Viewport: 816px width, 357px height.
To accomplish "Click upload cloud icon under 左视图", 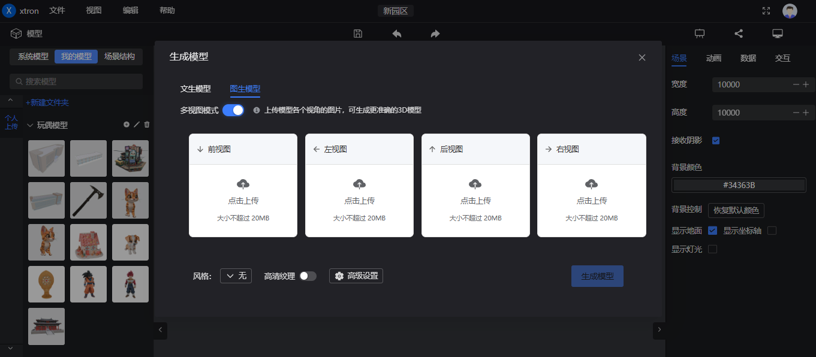I will click(x=359, y=183).
